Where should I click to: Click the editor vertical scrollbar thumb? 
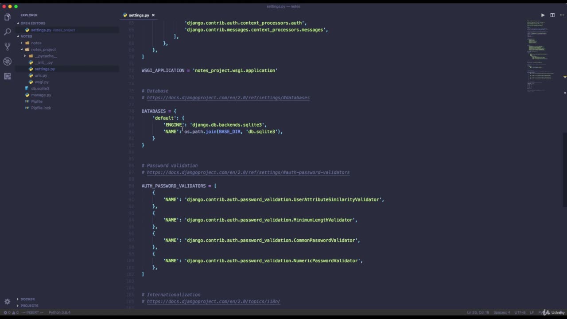565,170
